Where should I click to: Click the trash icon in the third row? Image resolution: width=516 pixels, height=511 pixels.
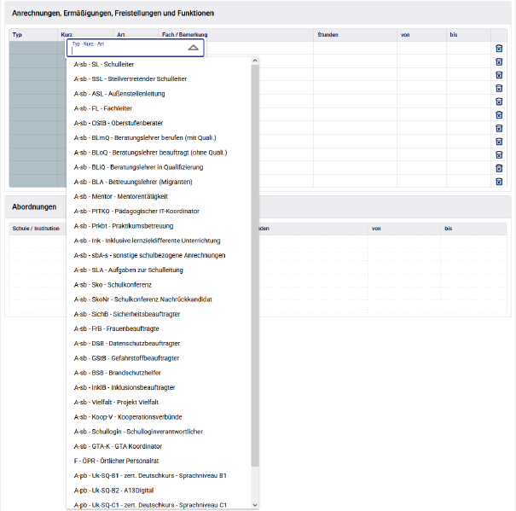[499, 75]
